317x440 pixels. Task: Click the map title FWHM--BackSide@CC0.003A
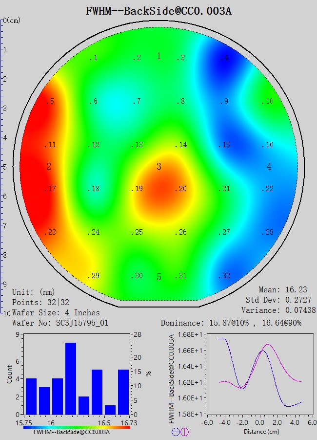click(x=158, y=11)
